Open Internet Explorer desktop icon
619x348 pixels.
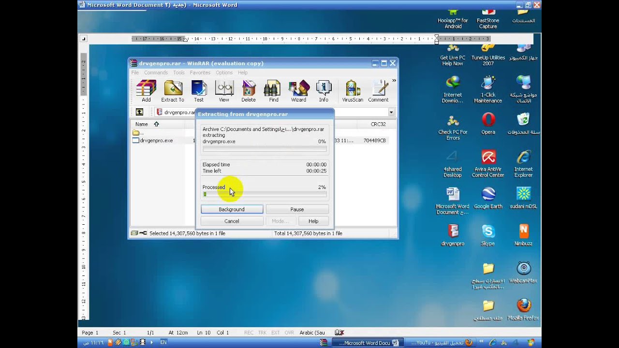tap(523, 163)
